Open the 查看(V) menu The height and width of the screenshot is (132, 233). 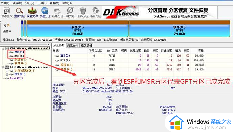coord(54,3)
